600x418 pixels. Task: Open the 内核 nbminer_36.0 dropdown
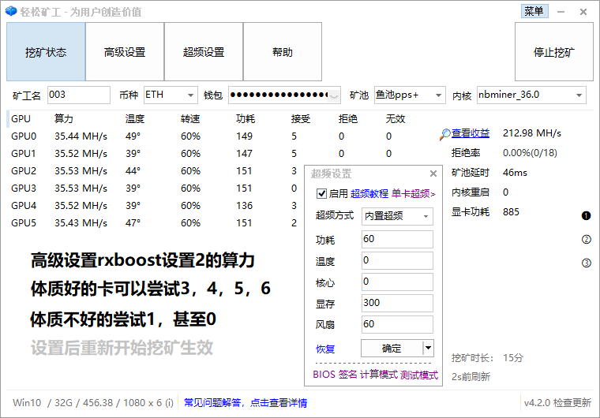[x=579, y=95]
